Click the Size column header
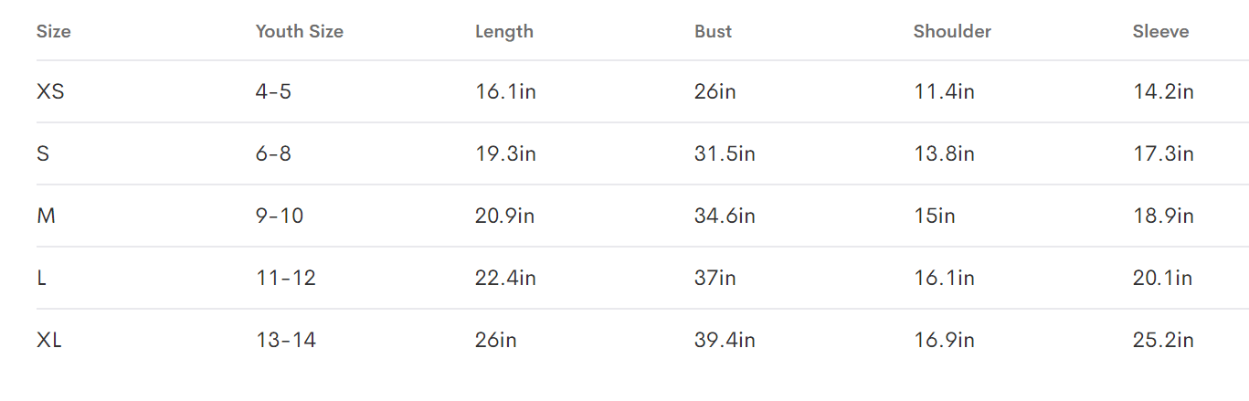 click(x=54, y=31)
